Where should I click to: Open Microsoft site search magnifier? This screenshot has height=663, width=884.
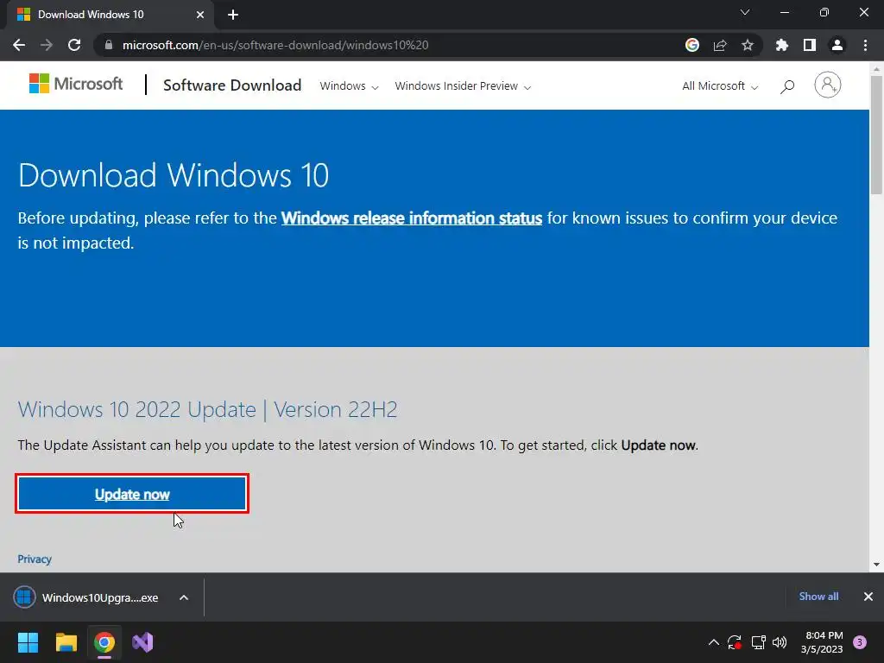(787, 86)
